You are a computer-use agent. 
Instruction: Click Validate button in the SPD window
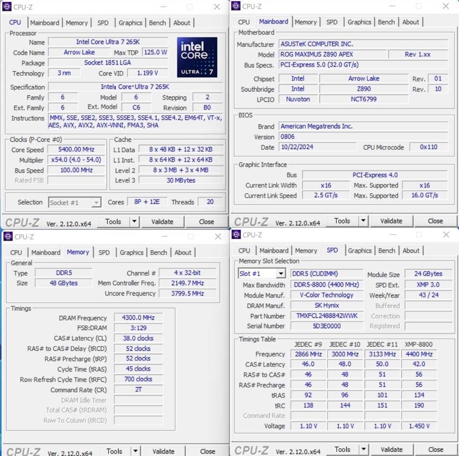[x=392, y=449]
